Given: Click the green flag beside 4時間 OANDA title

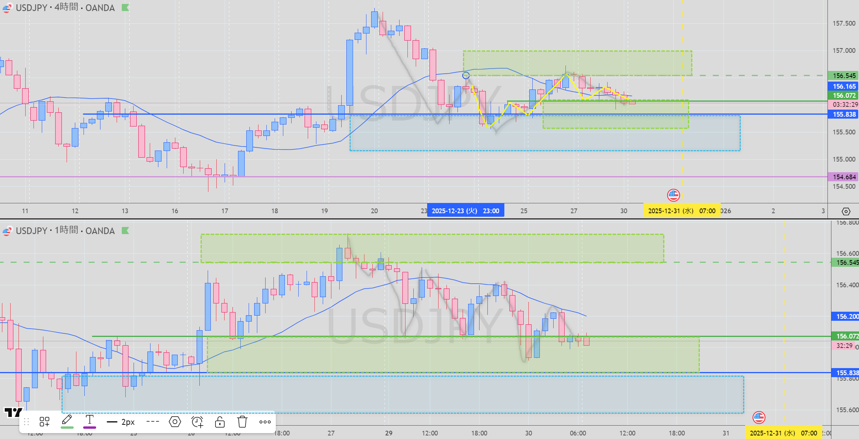Looking at the screenshot, I should (x=125, y=7).
